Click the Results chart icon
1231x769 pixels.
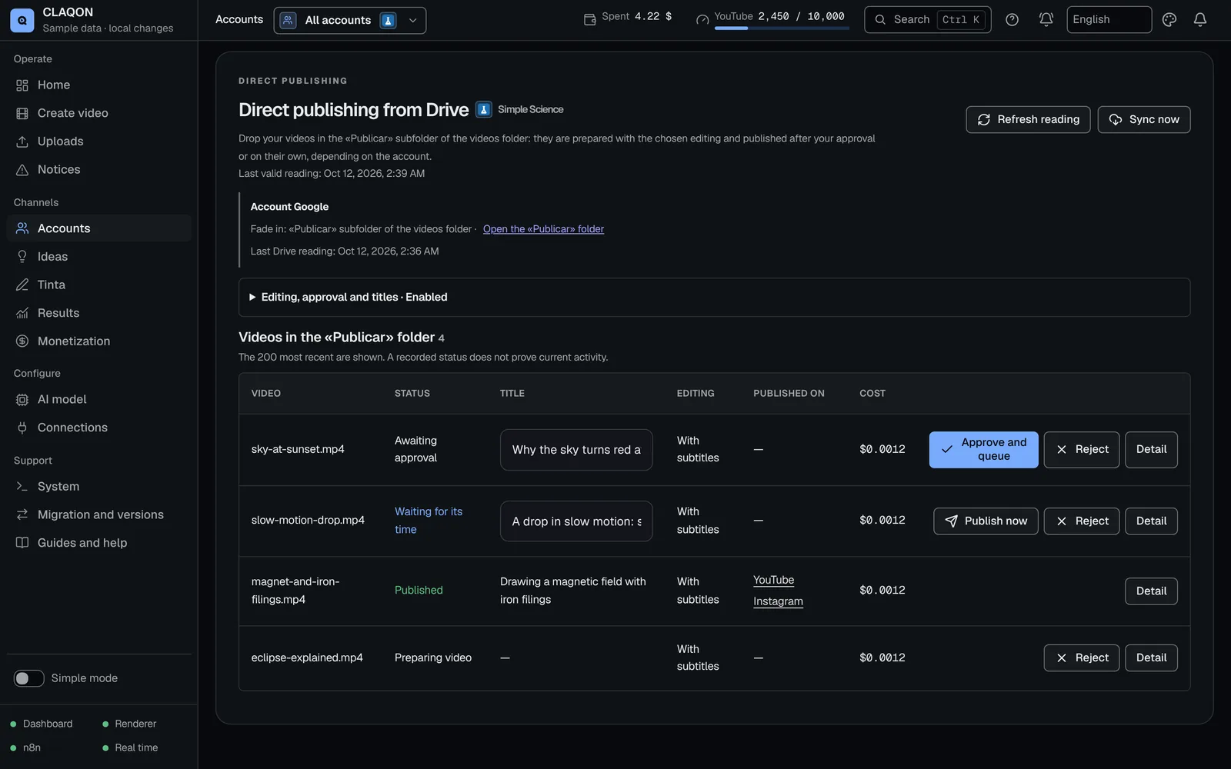22,313
